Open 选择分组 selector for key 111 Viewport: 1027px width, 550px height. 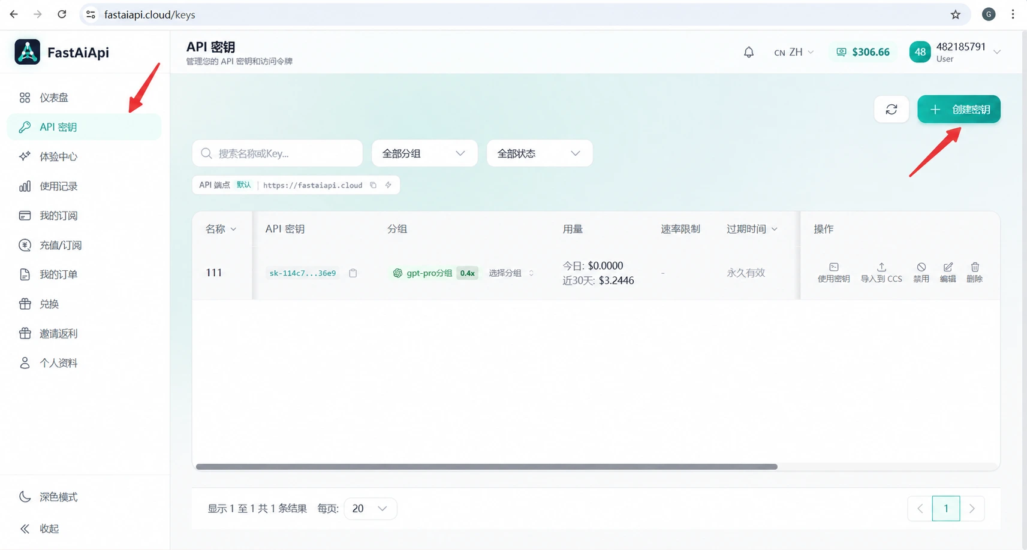[x=511, y=273]
